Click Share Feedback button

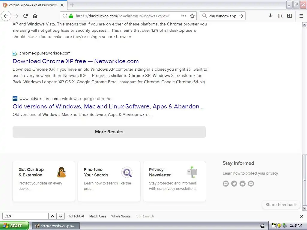point(281,205)
